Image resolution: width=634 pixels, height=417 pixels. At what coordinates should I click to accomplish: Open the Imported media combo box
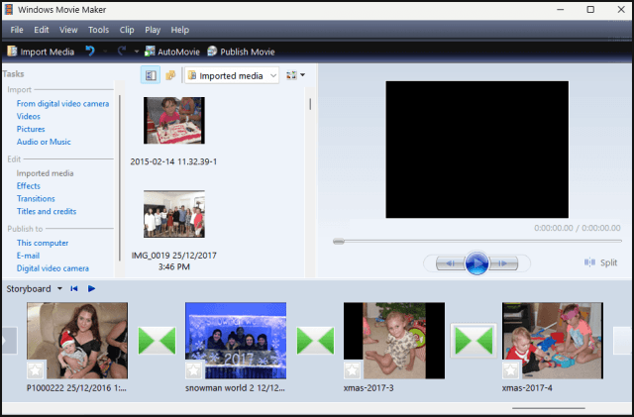click(232, 75)
